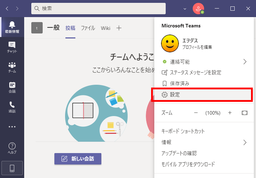Click the mobile app download icon in sidebar

12,168
